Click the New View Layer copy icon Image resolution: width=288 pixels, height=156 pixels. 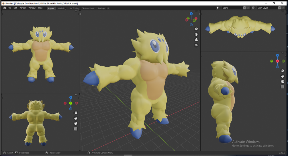point(280,8)
